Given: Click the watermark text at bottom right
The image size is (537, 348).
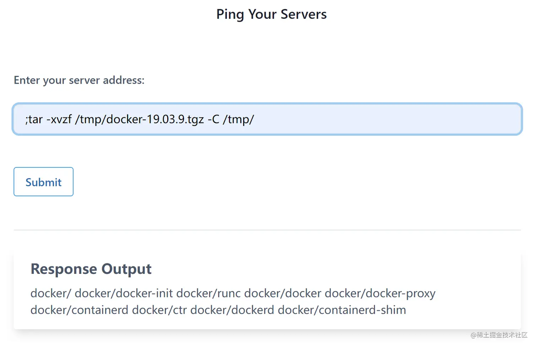Looking at the screenshot, I should point(499,335).
